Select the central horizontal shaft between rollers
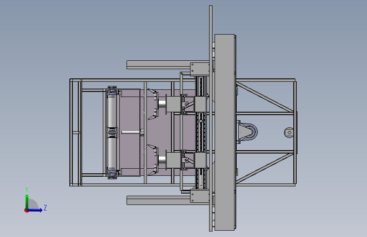367x237 pixels. pos(131,132)
